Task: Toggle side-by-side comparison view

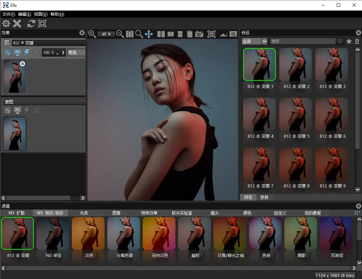Action: (161, 34)
